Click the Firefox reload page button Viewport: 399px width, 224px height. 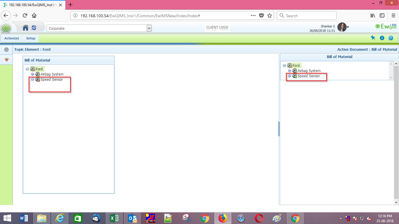pyautogui.click(x=25, y=15)
